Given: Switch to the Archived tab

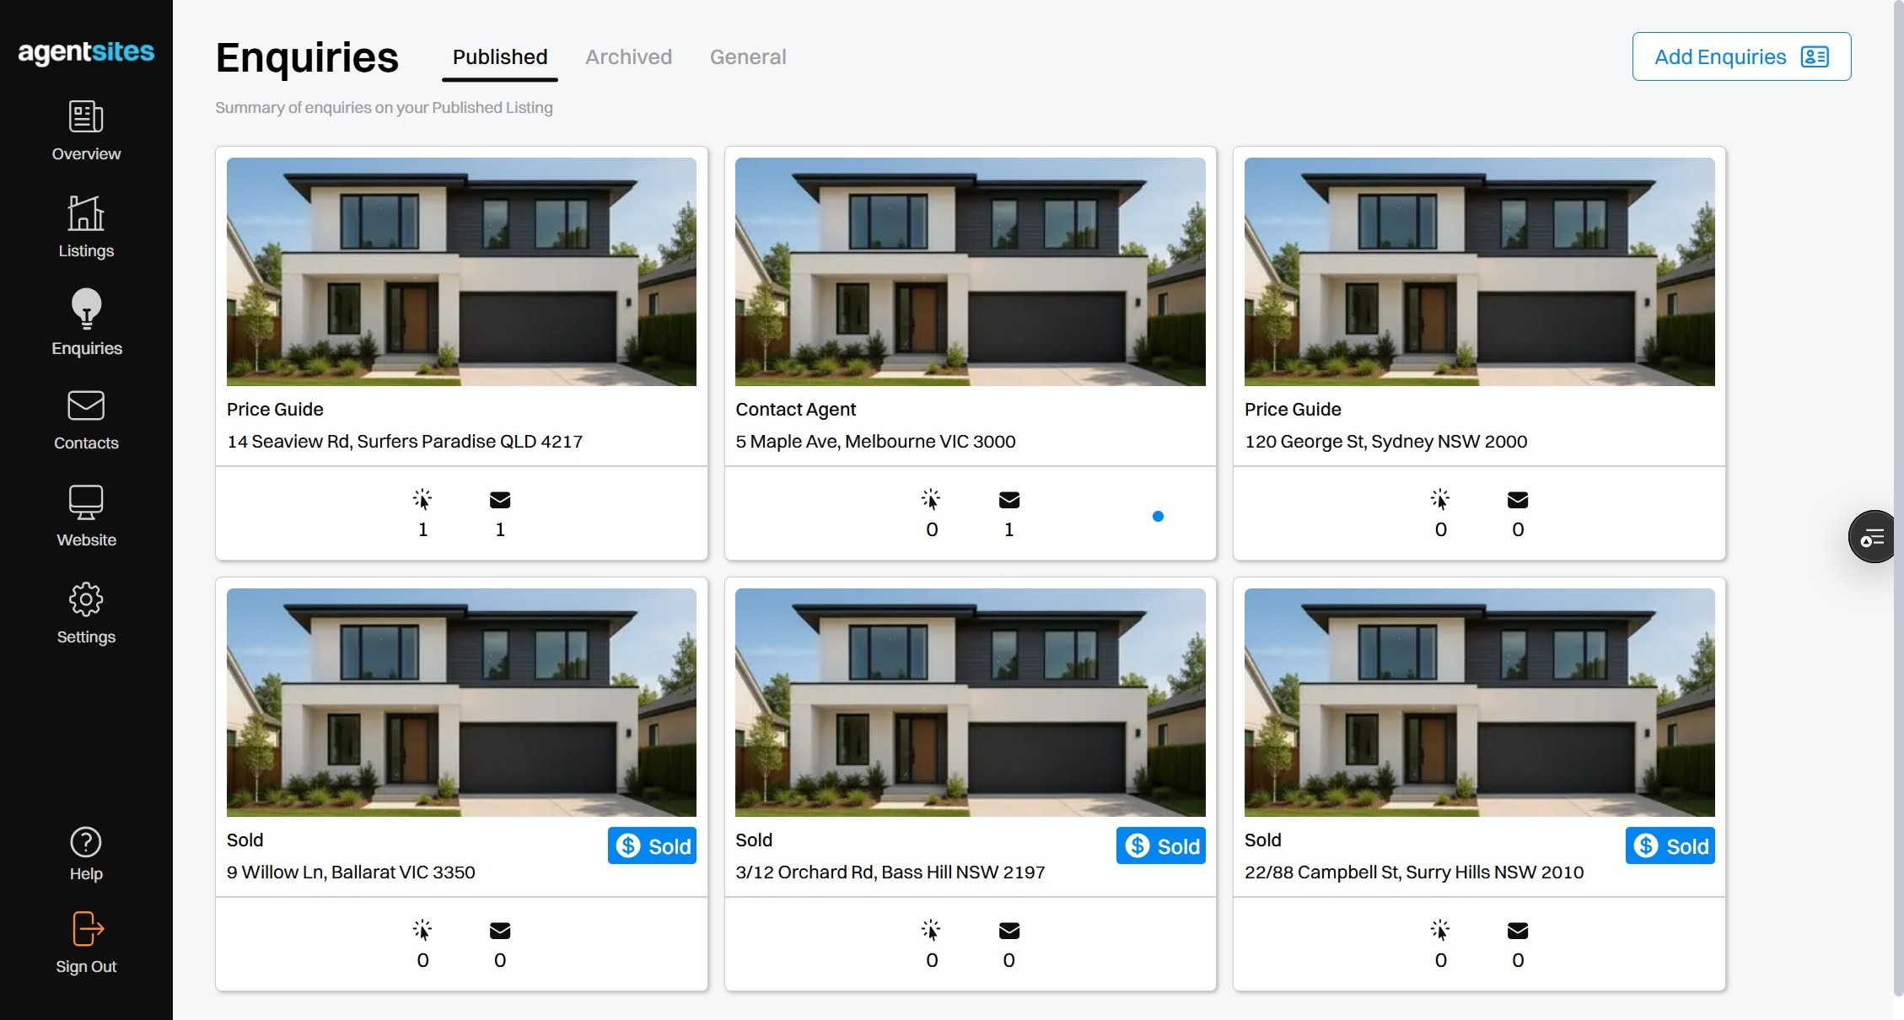Looking at the screenshot, I should click(x=628, y=57).
